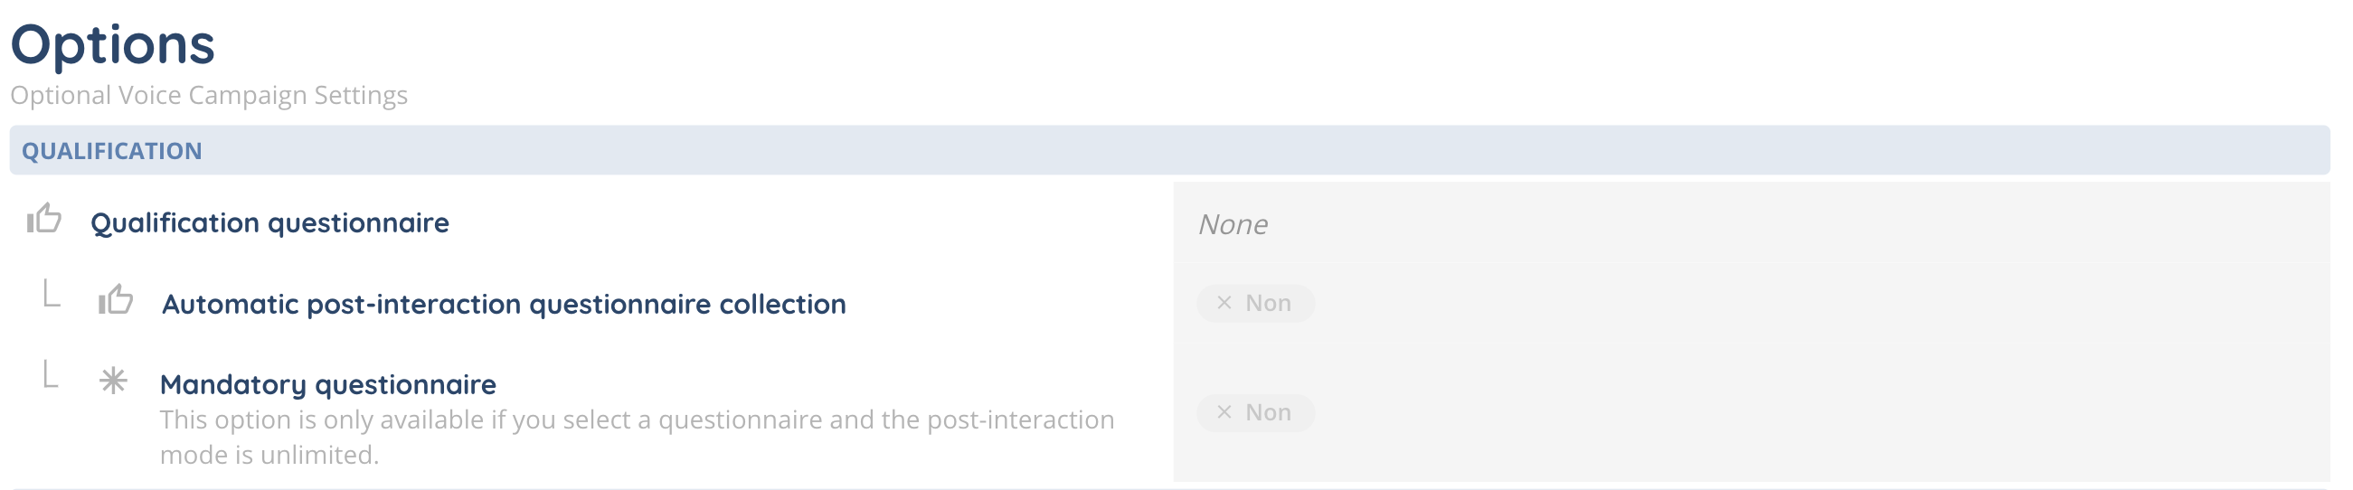Click the QUALIFICATION title text
Screen dimensions: 2353x490
click(x=111, y=151)
